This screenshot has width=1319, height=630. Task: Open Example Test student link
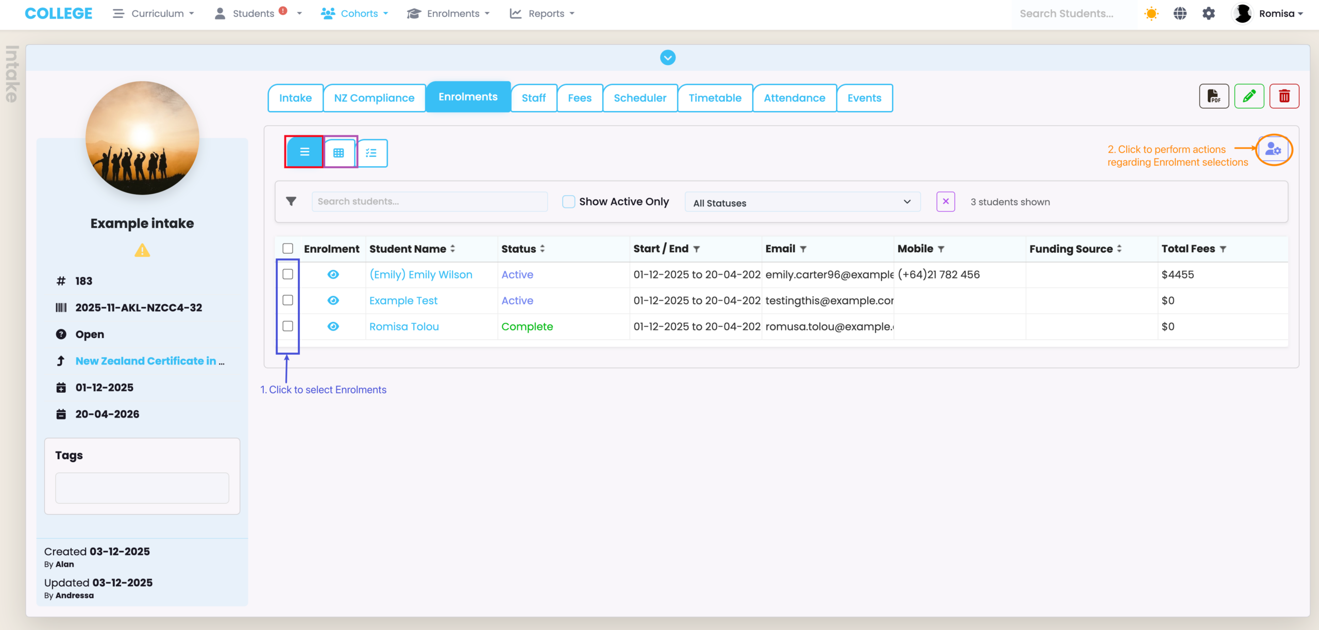403,301
